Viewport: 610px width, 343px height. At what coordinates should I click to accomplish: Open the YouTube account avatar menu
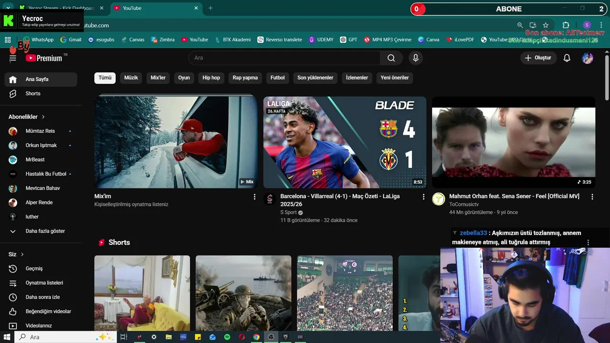pyautogui.click(x=588, y=58)
